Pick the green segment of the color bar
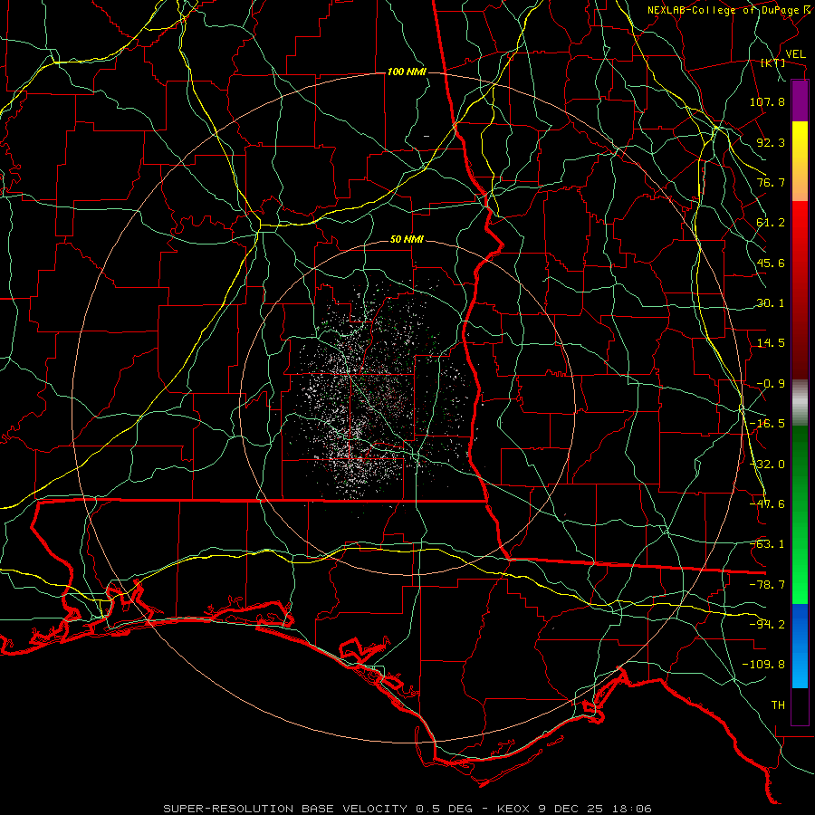Screen dimensions: 815x815 pos(800,514)
